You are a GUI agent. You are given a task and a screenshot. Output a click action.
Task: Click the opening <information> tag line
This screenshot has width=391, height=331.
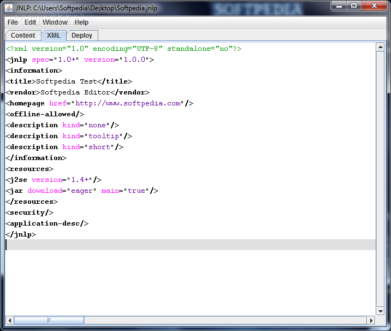(x=34, y=70)
